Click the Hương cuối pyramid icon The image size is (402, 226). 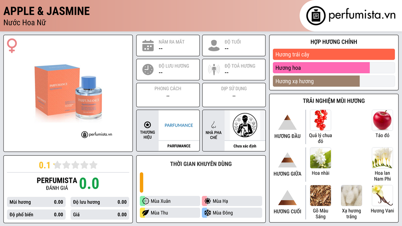(x=287, y=198)
